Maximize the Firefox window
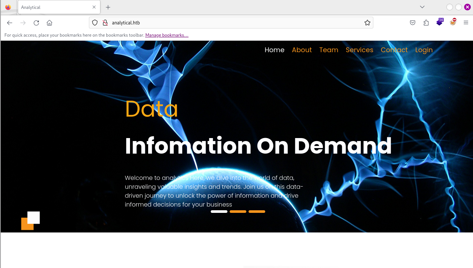The width and height of the screenshot is (473, 268). tap(459, 7)
